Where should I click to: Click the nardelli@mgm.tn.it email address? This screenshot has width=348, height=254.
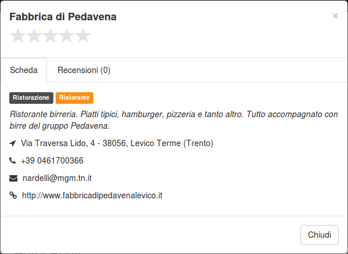pos(57,178)
